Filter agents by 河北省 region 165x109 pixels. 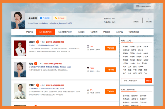pos(125,47)
